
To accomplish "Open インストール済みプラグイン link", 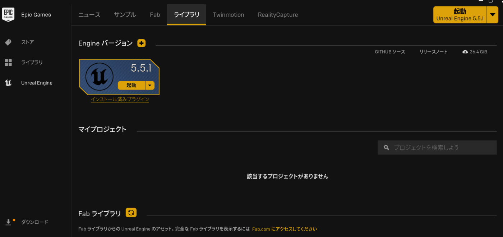I will pos(120,100).
